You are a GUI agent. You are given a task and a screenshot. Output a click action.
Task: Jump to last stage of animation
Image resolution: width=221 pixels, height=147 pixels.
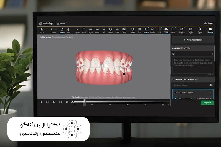(x=67, y=102)
